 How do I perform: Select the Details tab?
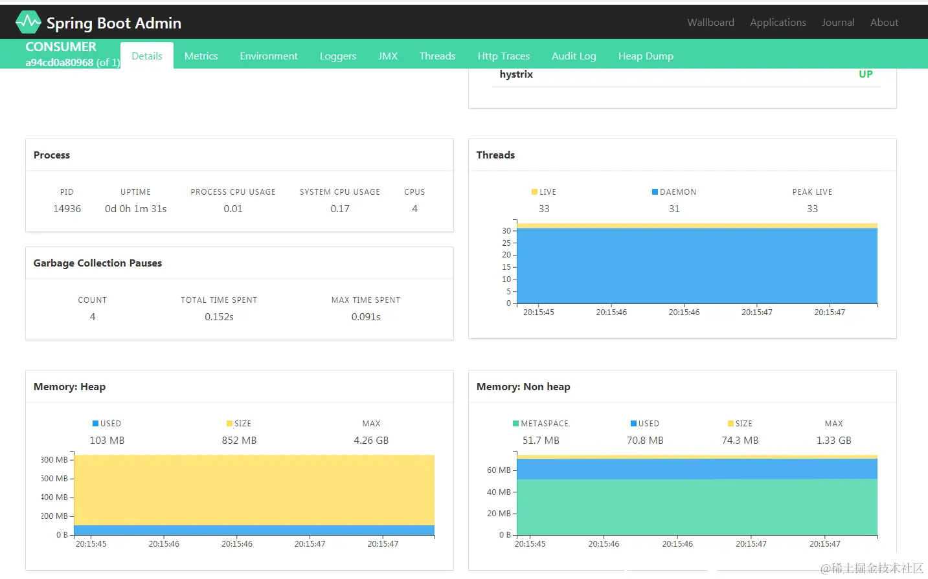[147, 56]
